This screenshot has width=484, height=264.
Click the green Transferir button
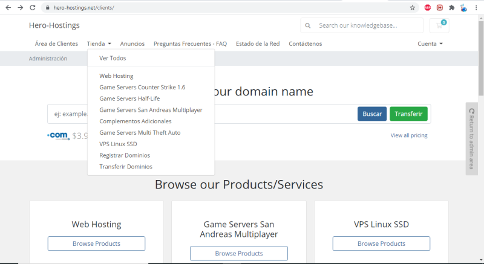tap(408, 114)
